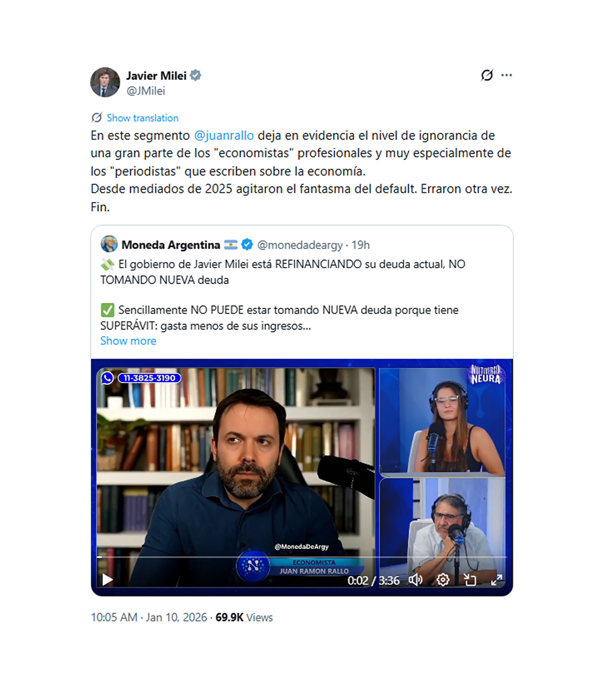Click the Moneda Argentina verified badge
Image resolution: width=615 pixels, height=691 pixels.
pos(247,244)
